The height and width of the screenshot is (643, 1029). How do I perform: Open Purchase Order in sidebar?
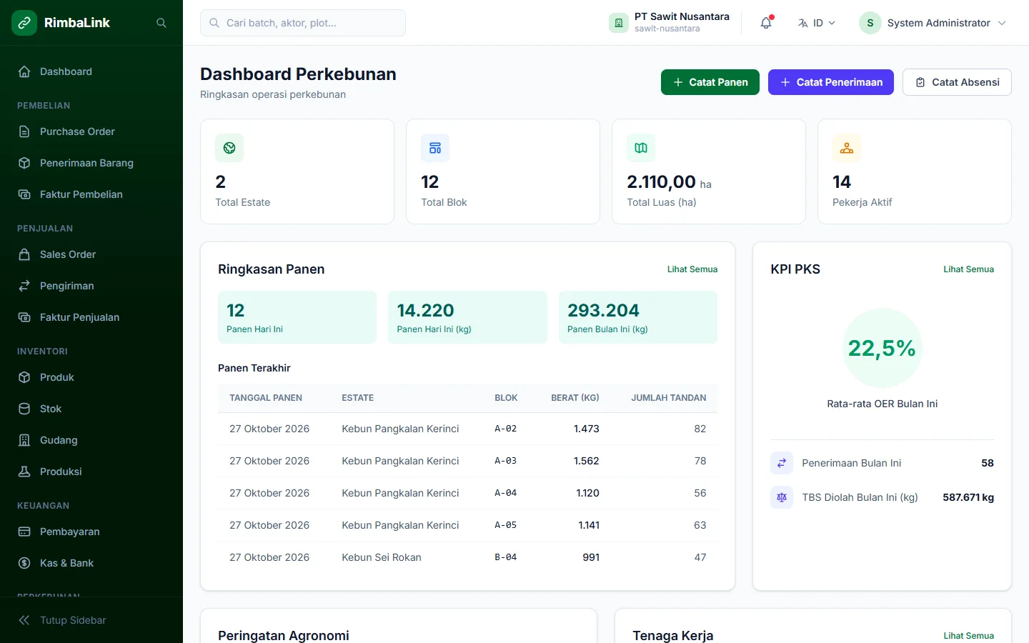pos(91,131)
